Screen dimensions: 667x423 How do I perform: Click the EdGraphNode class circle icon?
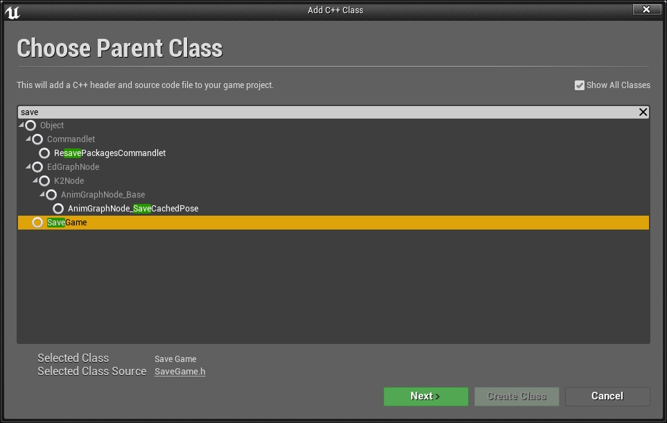tap(37, 167)
